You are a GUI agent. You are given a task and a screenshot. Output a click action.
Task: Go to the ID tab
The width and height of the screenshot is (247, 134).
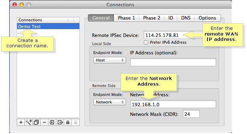pyautogui.click(x=170, y=18)
